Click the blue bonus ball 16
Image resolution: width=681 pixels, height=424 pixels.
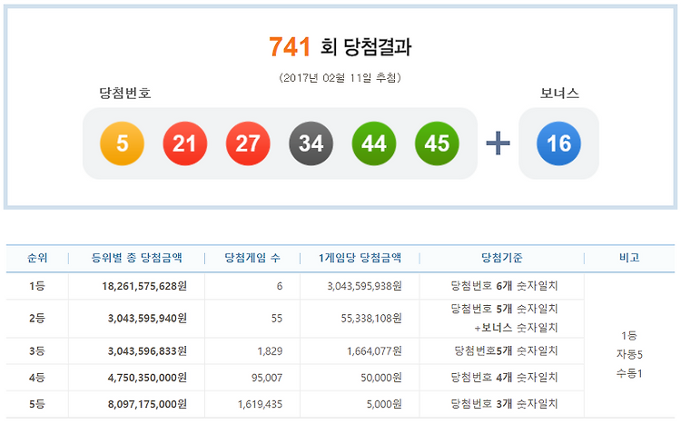(558, 143)
